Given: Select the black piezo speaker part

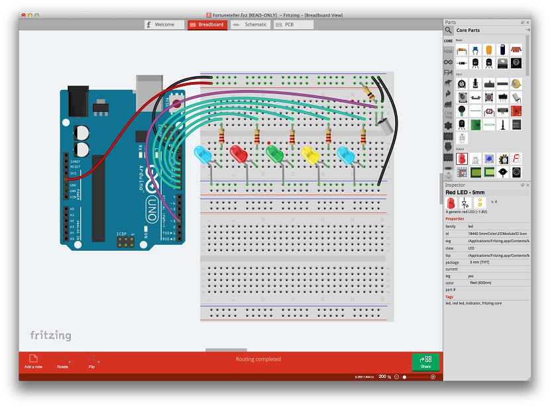Looking at the screenshot, I should click(502, 172).
